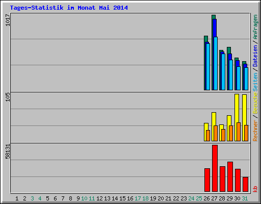Click the red kb legend label
The width and height of the screenshot is (261, 204).
coord(255,189)
